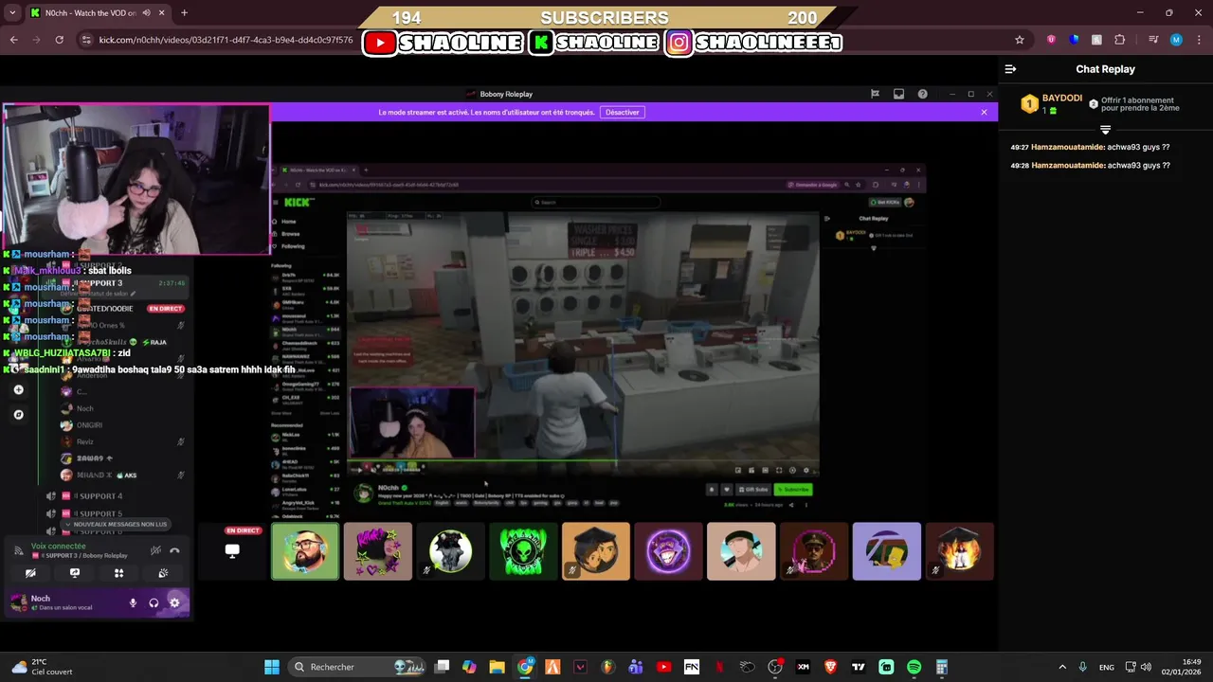
Task: Open the Noch Discord user panel
Action: (x=62, y=602)
